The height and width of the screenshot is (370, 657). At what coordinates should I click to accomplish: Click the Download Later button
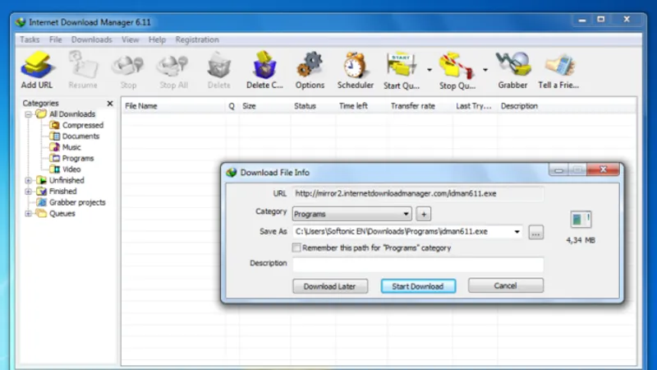click(330, 286)
